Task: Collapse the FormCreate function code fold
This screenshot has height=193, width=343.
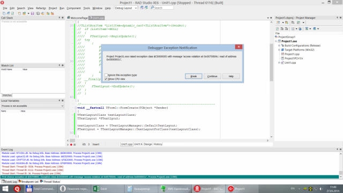Action: point(76,108)
